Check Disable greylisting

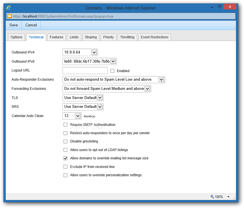pos(66,141)
